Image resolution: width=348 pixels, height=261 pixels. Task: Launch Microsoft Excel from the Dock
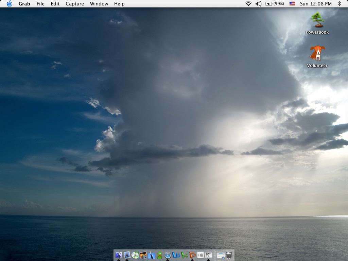(184, 255)
